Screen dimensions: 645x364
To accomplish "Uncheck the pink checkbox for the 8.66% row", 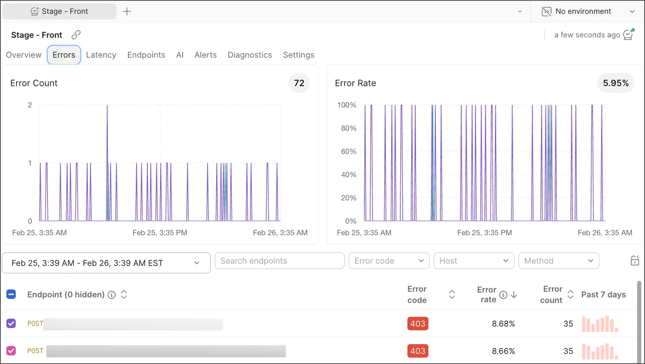I will 11,351.
